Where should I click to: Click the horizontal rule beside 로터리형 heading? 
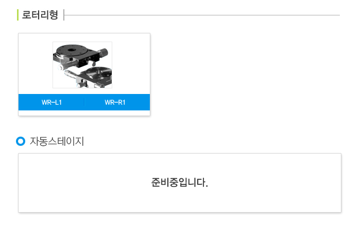[202, 15]
